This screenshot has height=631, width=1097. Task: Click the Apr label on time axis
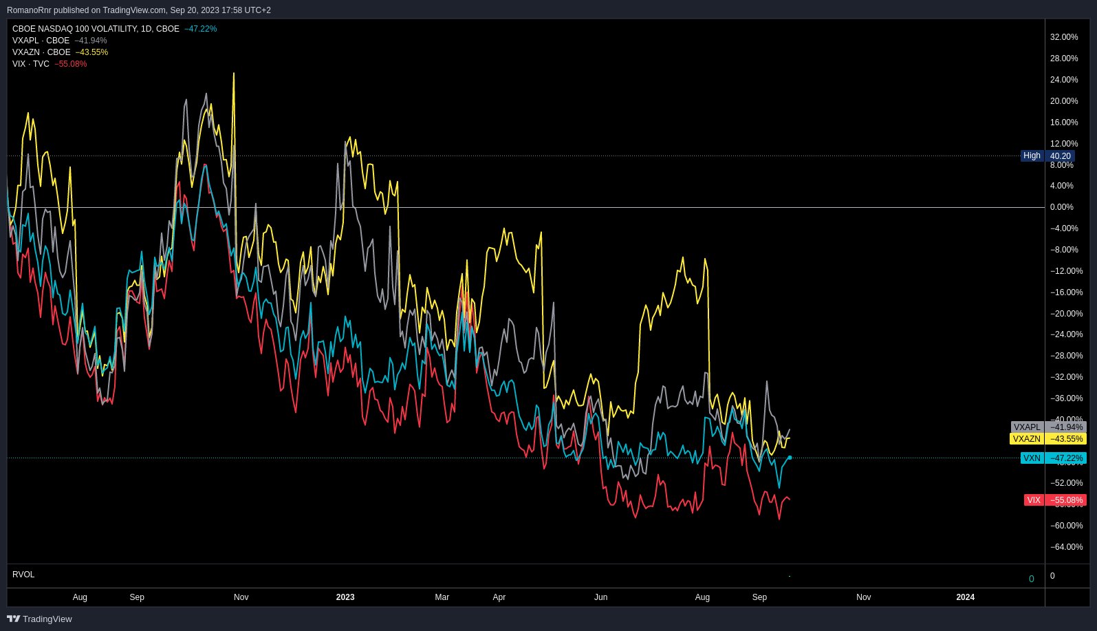pos(499,597)
